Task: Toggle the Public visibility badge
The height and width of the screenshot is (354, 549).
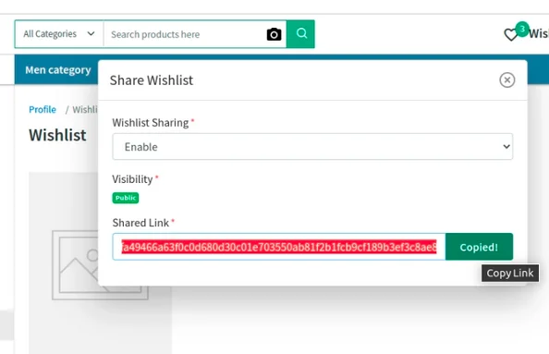Action: 126,198
